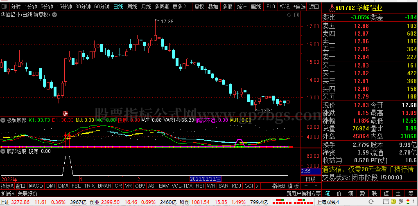
Task: Select the OBV indicator
Action: tap(140, 186)
